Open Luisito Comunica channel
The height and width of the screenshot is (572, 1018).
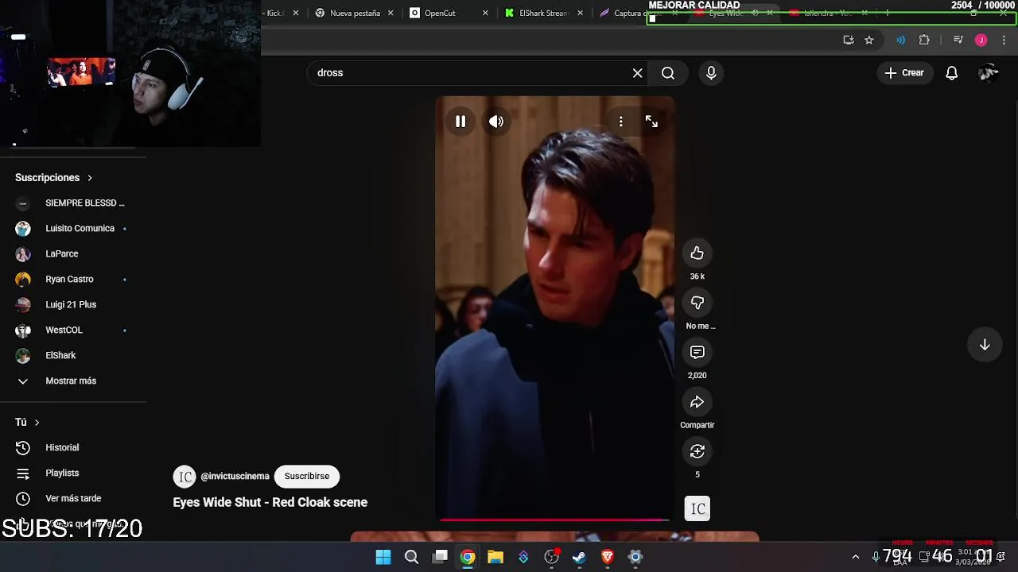click(73, 228)
